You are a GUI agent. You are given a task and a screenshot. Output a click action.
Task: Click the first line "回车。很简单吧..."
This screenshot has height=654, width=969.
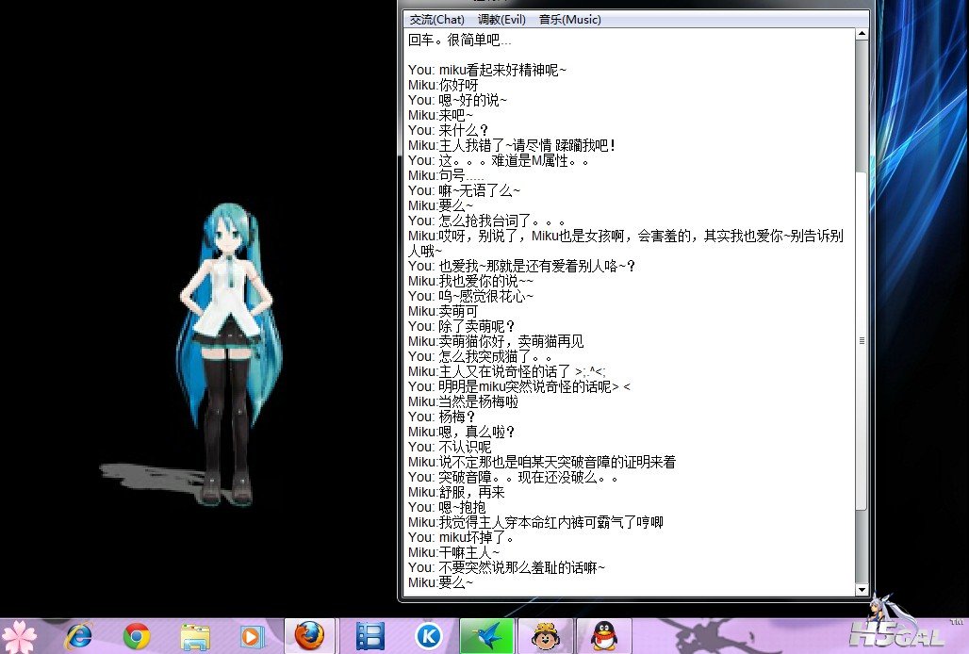[460, 41]
